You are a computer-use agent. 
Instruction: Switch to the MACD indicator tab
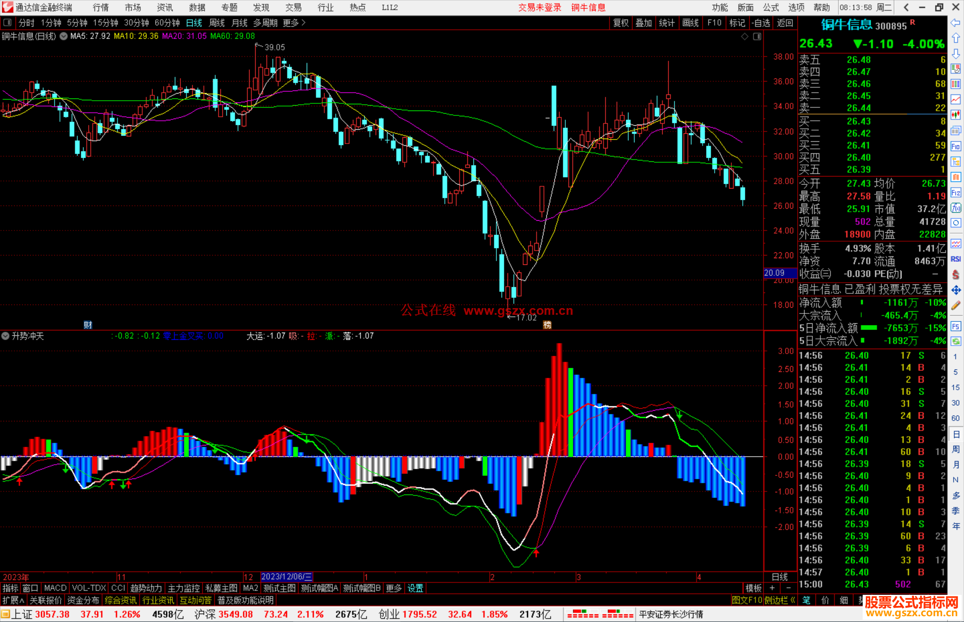point(55,588)
